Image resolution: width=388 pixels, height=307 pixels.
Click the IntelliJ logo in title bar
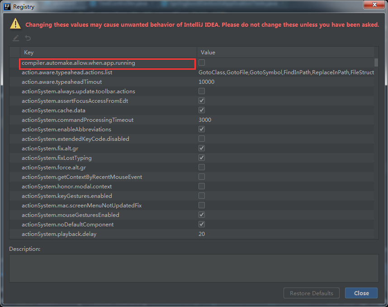(x=7, y=7)
